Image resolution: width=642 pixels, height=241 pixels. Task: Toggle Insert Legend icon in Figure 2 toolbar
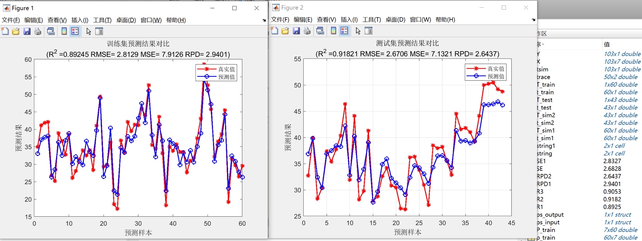[x=344, y=31]
